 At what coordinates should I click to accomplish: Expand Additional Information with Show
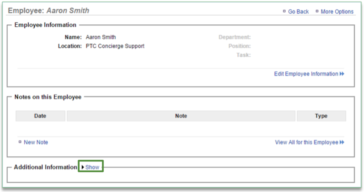point(92,167)
